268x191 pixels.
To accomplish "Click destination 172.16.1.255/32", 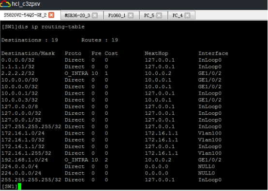I will [x=26, y=153].
